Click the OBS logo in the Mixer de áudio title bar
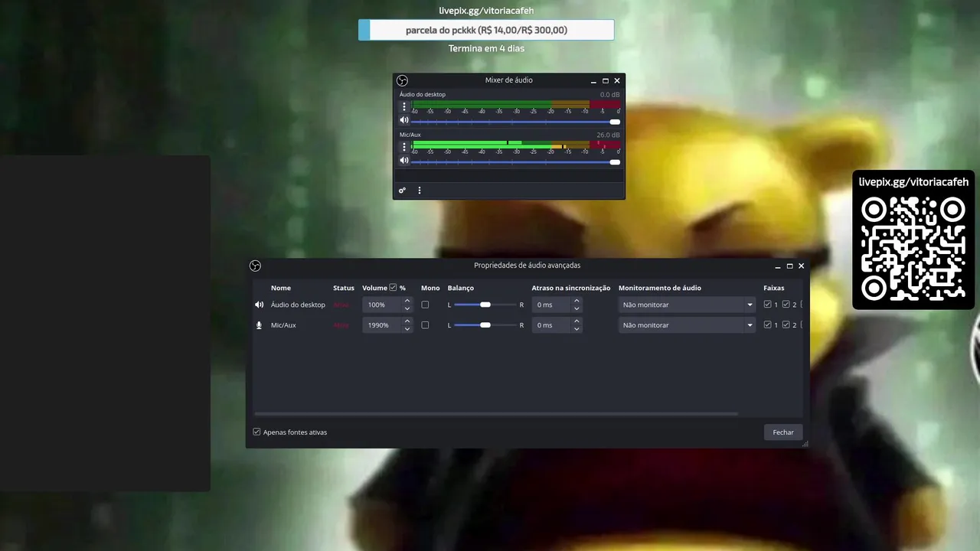 (x=402, y=80)
